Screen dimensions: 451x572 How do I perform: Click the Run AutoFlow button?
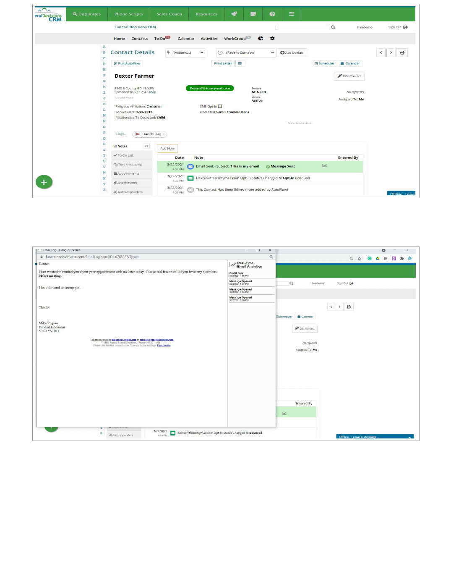click(127, 63)
